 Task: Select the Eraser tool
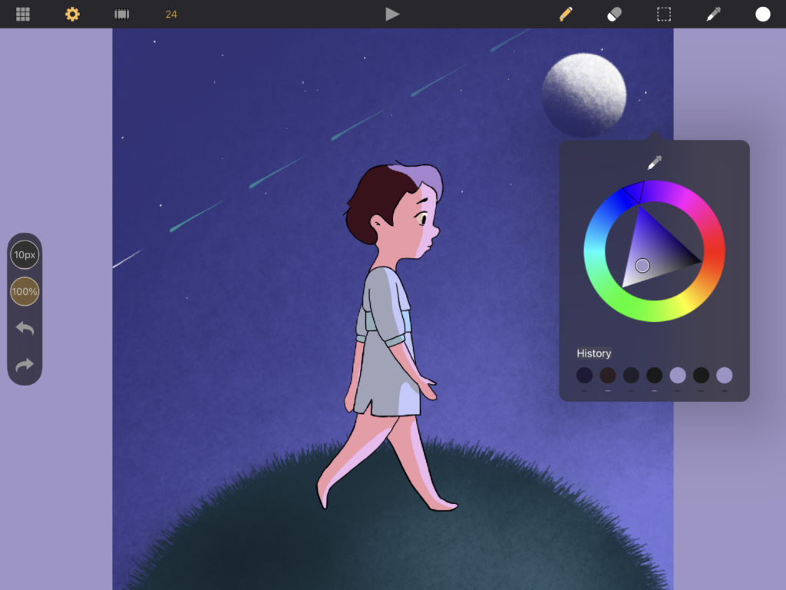pyautogui.click(x=615, y=14)
